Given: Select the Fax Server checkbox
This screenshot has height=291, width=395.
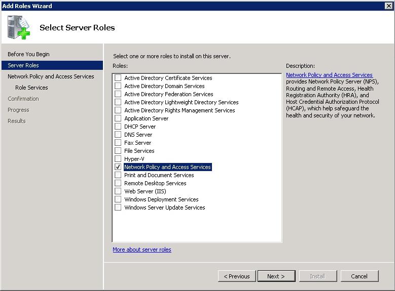Looking at the screenshot, I should click(x=118, y=143).
